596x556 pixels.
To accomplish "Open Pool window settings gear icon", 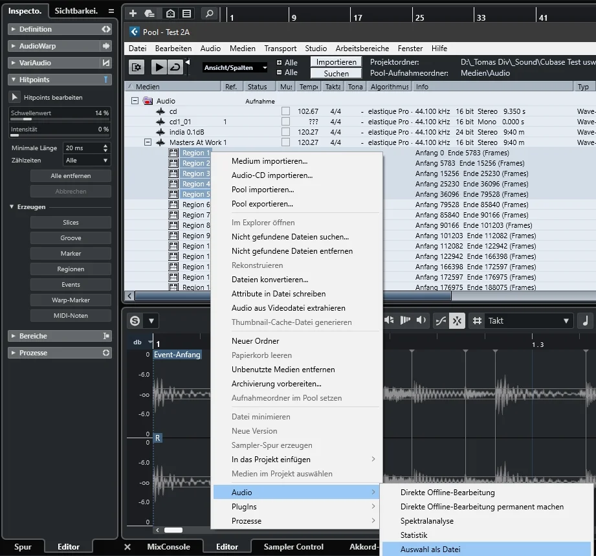I will point(137,67).
